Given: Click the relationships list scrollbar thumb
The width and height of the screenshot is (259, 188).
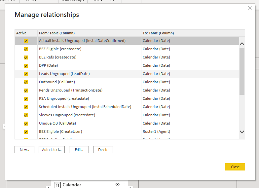Looking at the screenshot, I should pyautogui.click(x=242, y=71).
